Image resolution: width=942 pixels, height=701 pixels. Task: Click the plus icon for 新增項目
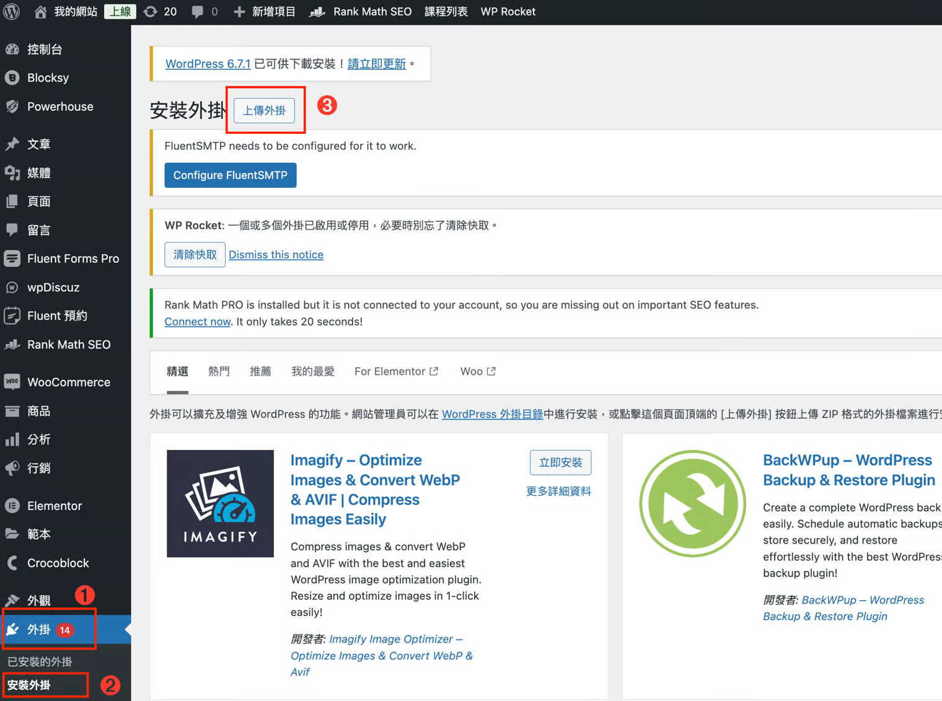point(239,12)
